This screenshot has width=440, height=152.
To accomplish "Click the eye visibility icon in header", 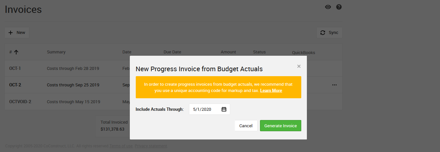I will click(x=328, y=7).
